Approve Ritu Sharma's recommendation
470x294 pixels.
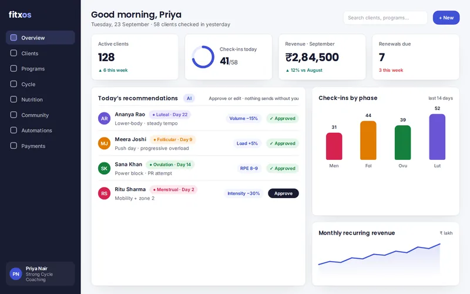(x=283, y=193)
